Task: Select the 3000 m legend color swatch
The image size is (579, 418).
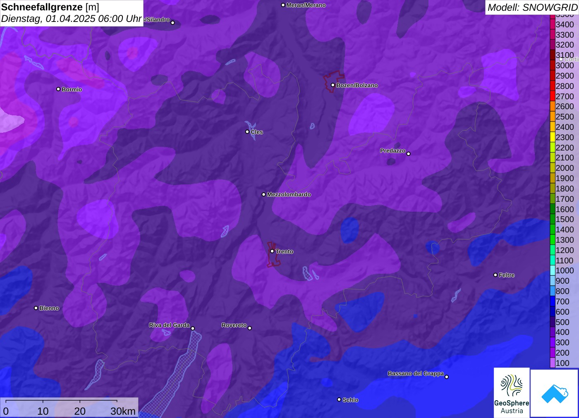Action: click(x=553, y=65)
